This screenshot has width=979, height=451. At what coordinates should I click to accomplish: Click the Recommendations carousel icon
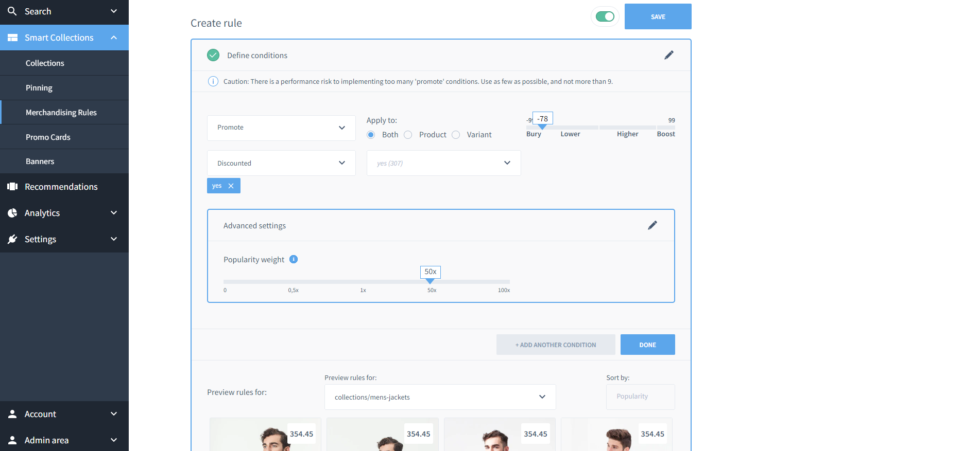[12, 186]
